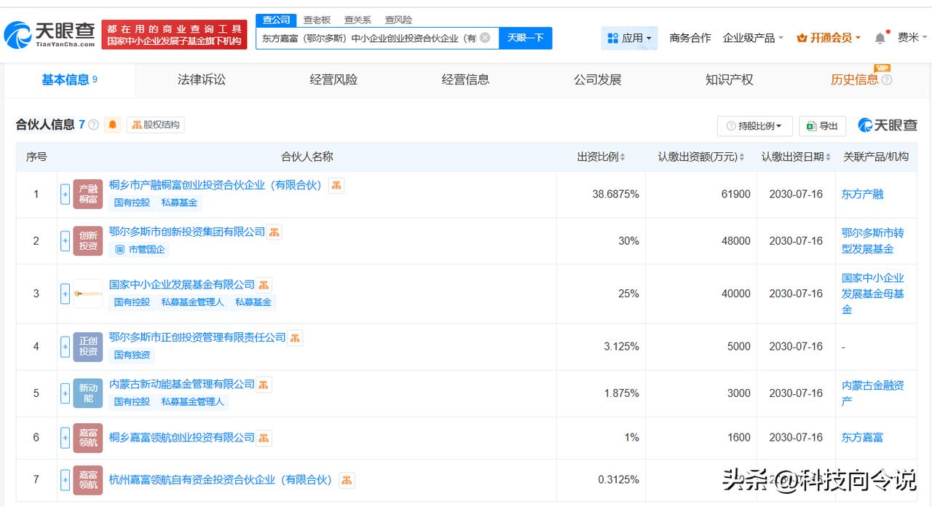Open the 商务合作 link
The width and height of the screenshot is (932, 507).
point(690,38)
